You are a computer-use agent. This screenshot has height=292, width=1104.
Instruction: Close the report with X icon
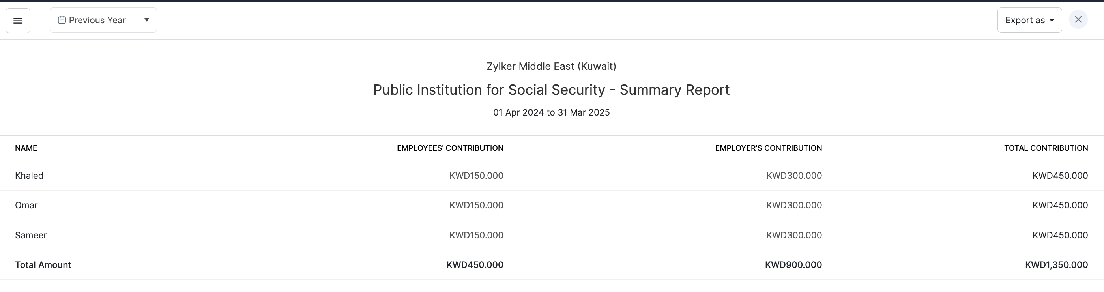(1078, 20)
